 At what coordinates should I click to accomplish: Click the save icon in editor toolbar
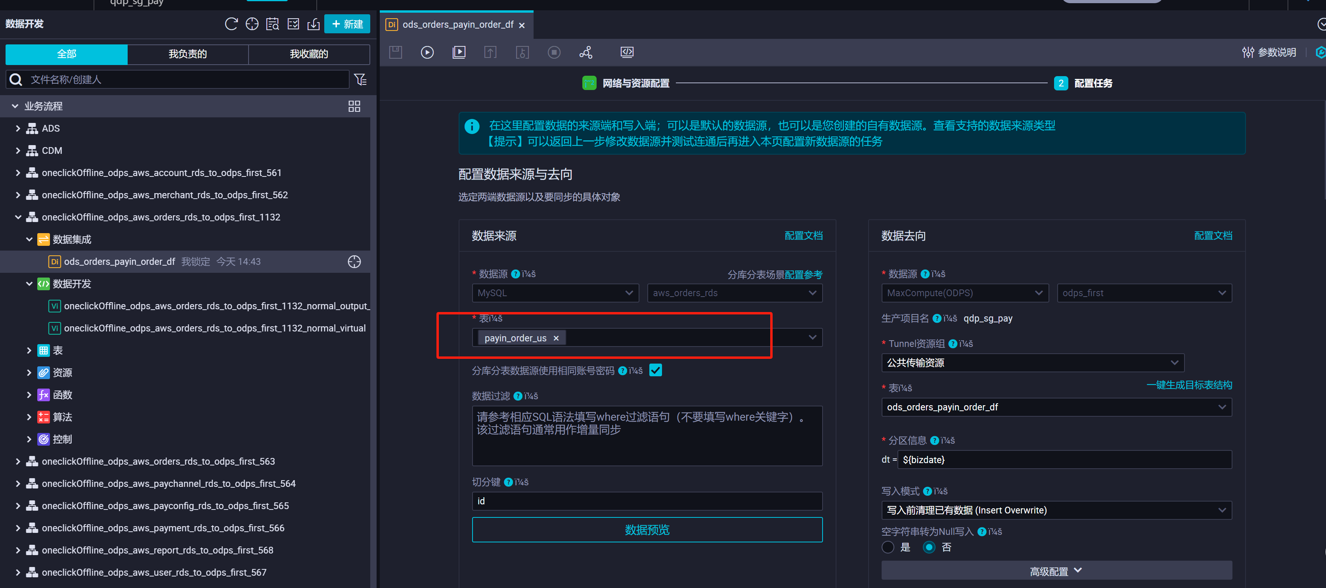395,52
